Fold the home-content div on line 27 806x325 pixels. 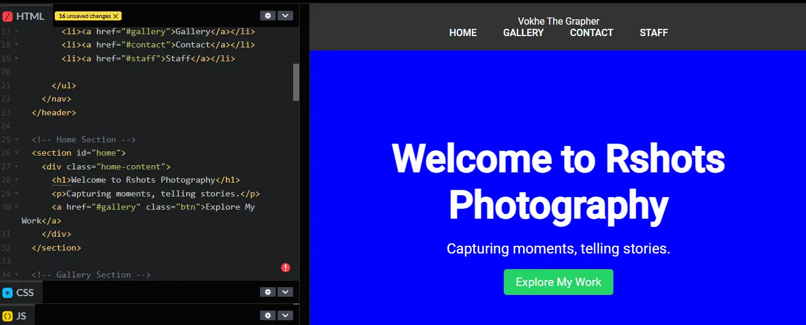[16, 166]
